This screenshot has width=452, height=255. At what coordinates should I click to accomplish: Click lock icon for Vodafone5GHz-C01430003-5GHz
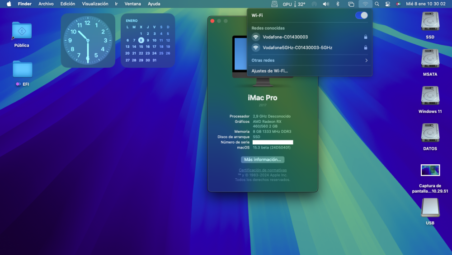pyautogui.click(x=366, y=47)
